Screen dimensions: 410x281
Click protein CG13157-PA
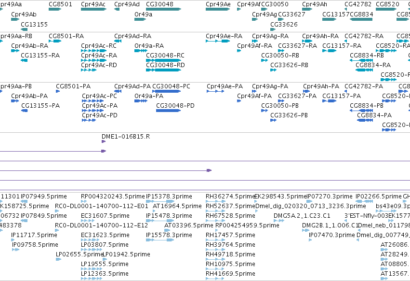[x=342, y=96]
